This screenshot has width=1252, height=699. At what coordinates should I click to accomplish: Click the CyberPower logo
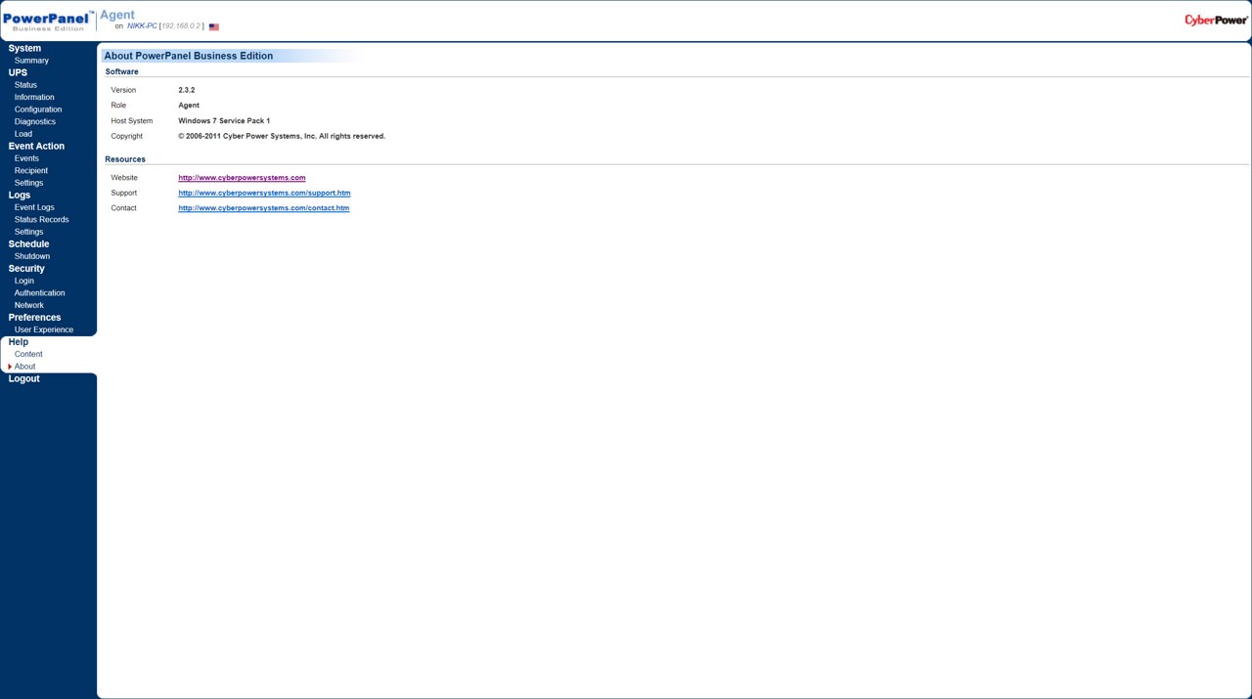click(1216, 20)
